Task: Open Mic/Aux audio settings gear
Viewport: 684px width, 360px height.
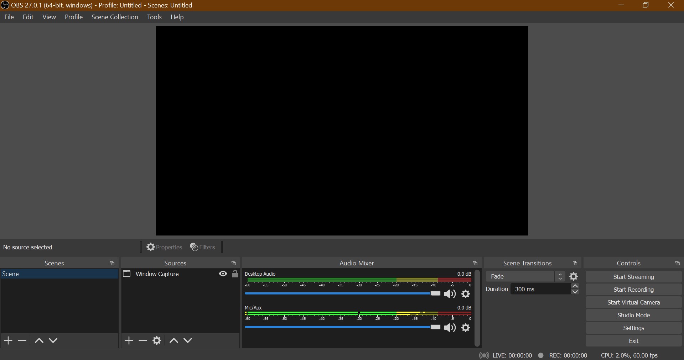Action: [466, 328]
